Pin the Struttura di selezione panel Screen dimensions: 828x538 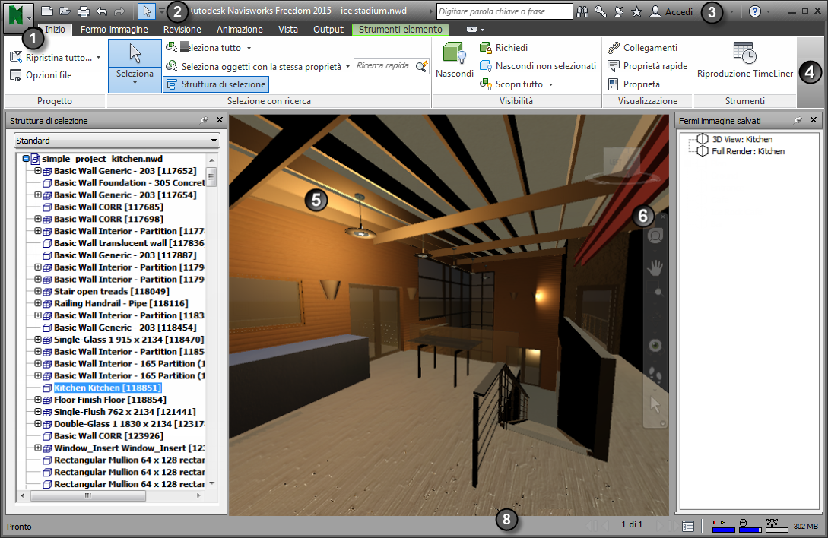(205, 120)
